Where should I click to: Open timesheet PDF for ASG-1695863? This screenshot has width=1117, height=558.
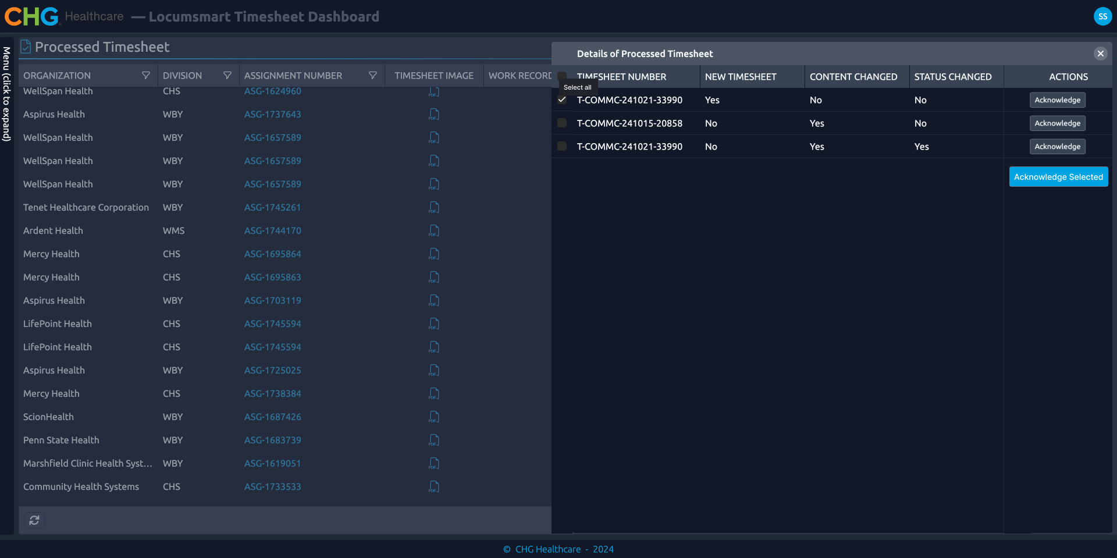point(434,278)
